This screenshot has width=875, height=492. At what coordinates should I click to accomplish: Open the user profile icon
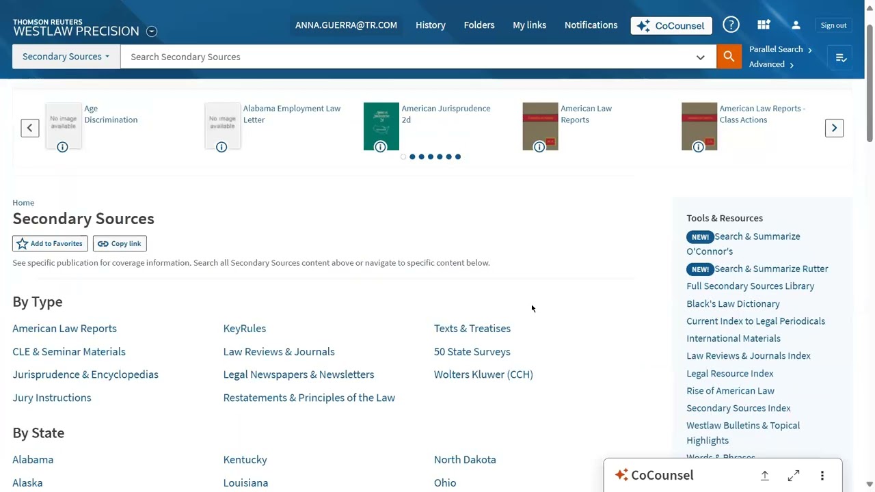796,25
